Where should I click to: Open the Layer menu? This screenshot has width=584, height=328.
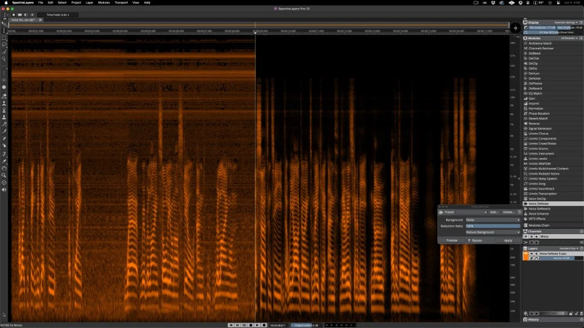89,2
